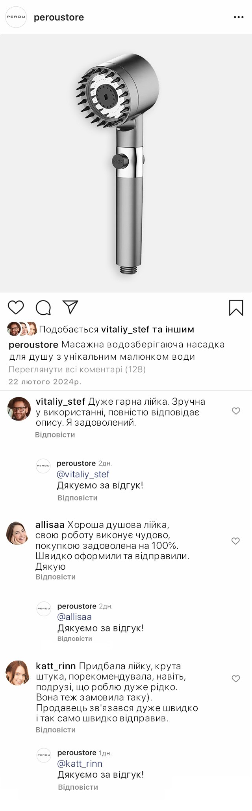Like allisaa's comment with the heart
The width and height of the screenshot is (252, 811).
pyautogui.click(x=235, y=541)
